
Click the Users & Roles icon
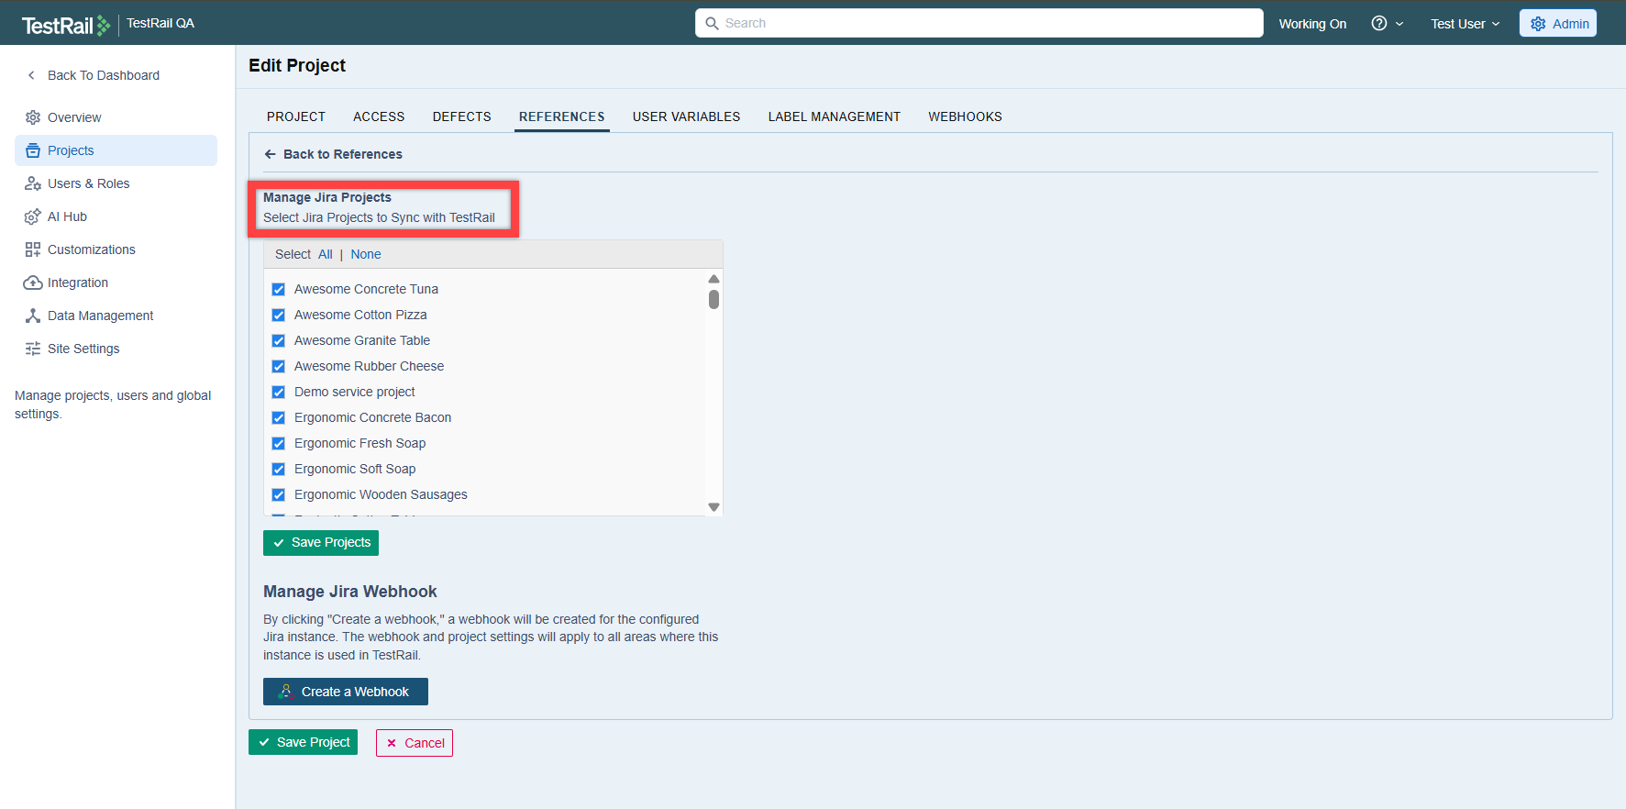tap(33, 183)
